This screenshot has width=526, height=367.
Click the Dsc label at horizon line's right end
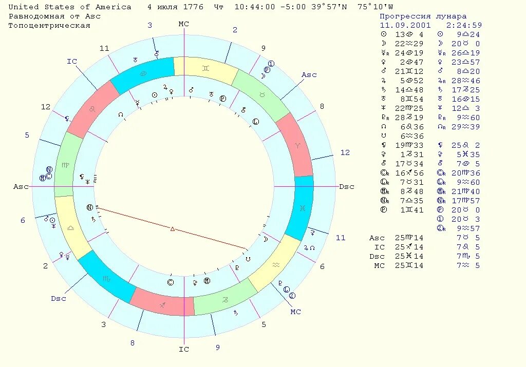click(347, 187)
